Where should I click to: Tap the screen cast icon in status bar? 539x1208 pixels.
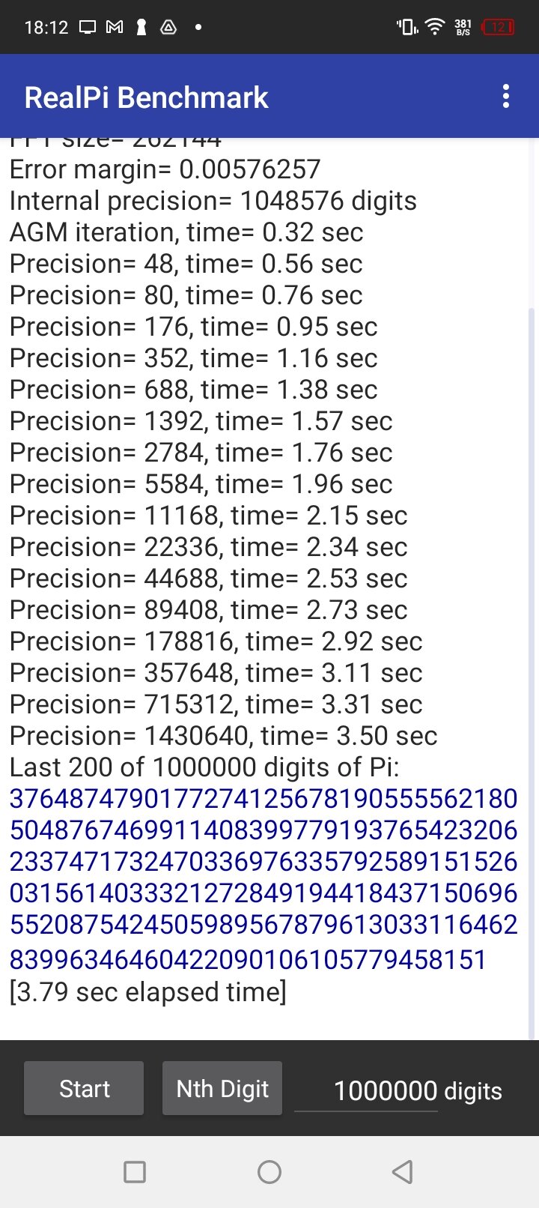pyautogui.click(x=88, y=27)
